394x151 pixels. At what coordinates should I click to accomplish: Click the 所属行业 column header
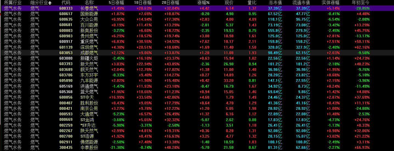pos(13,3)
